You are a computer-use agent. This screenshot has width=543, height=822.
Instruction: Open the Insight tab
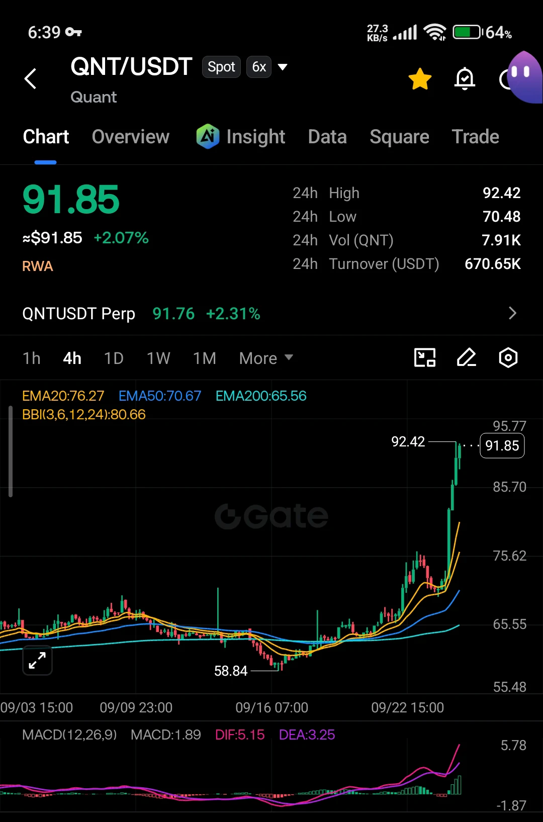tap(255, 137)
